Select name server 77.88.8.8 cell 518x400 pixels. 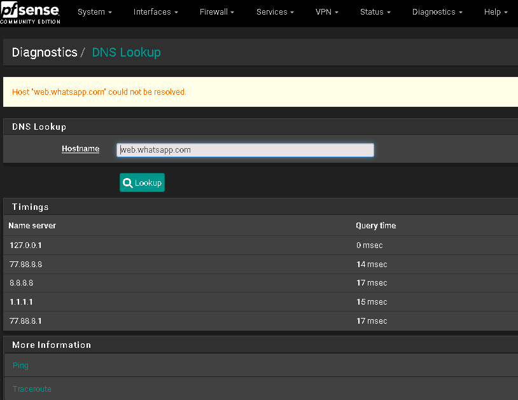pos(25,265)
